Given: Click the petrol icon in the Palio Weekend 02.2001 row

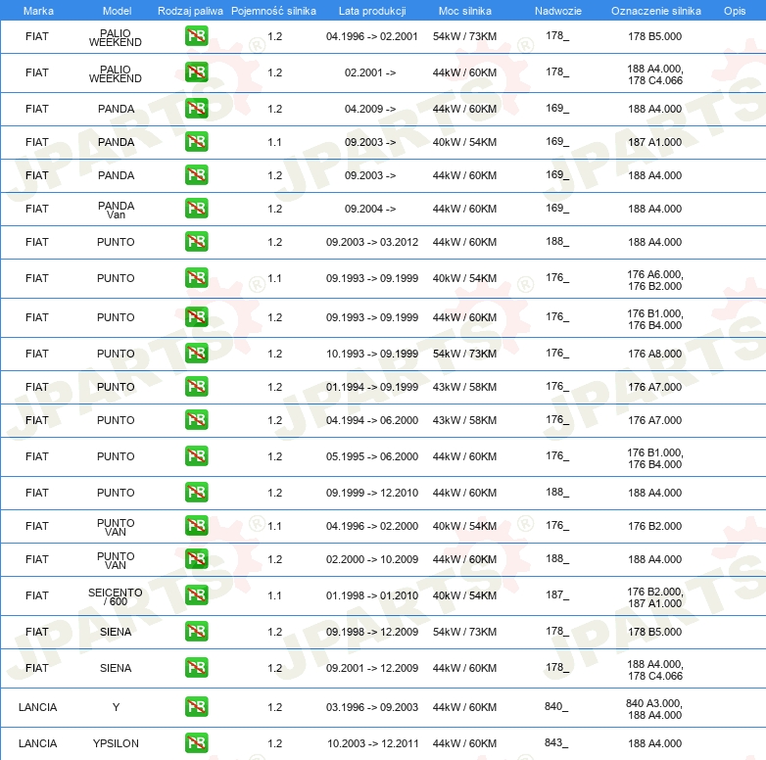Looking at the screenshot, I should [x=196, y=72].
